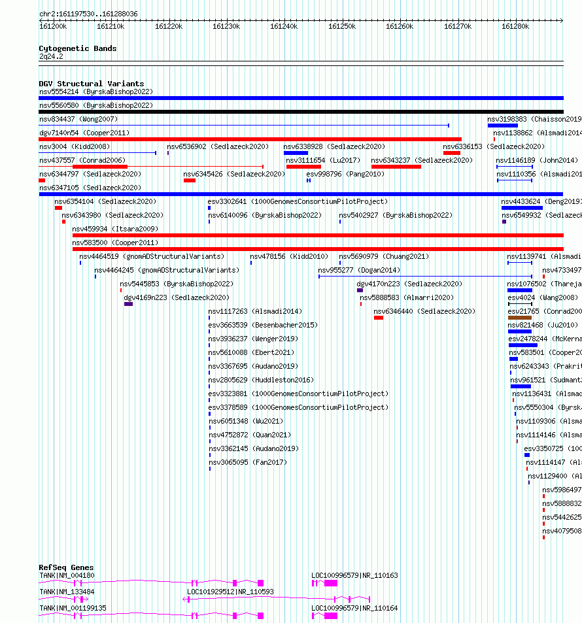Open nsv955277 (Dogan2014) label
582x623 pixels.
pos(360,270)
